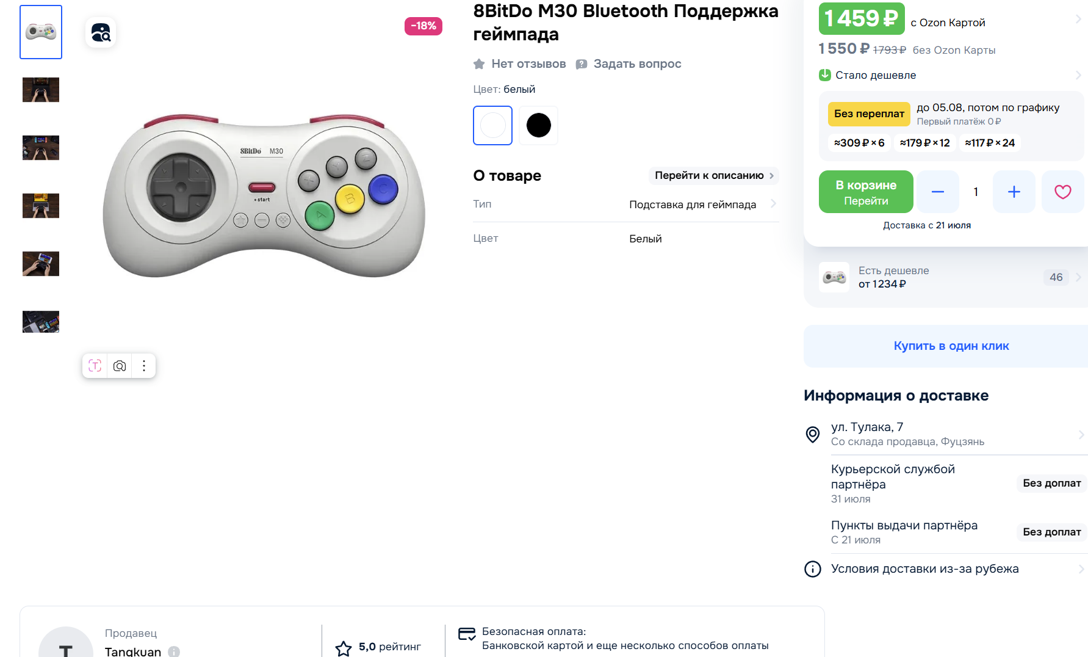Viewport: 1088px width, 657px height.
Task: Select the white color option
Action: click(x=492, y=126)
